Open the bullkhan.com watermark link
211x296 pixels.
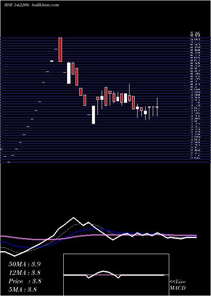[45, 5]
